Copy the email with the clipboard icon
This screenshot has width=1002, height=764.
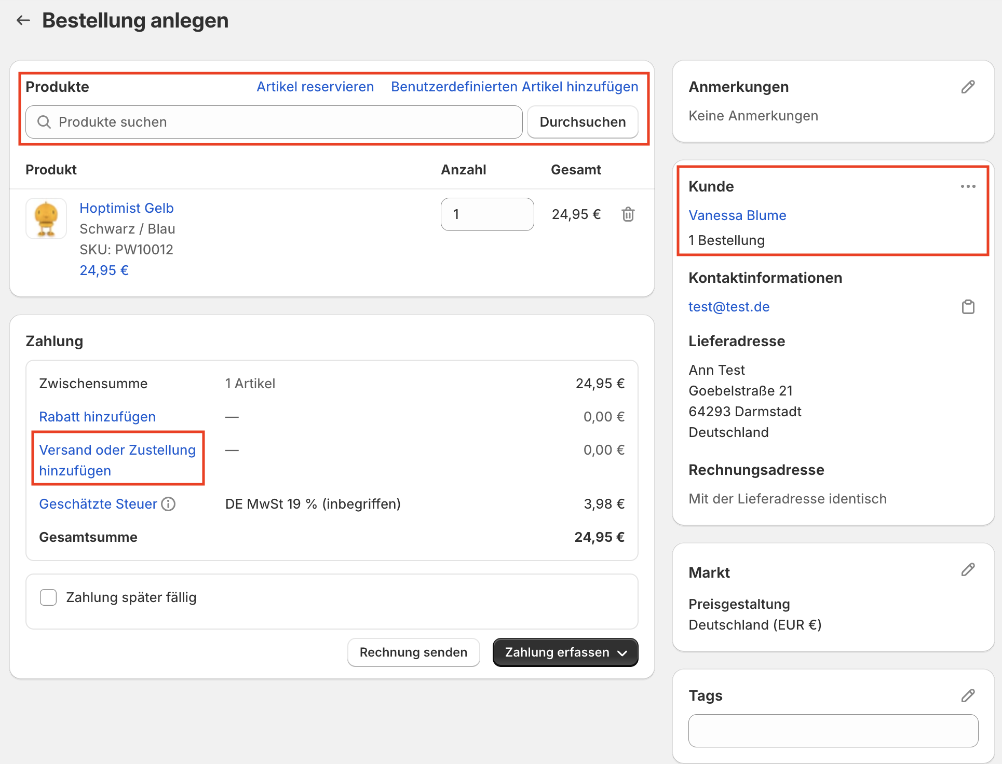pyautogui.click(x=968, y=307)
